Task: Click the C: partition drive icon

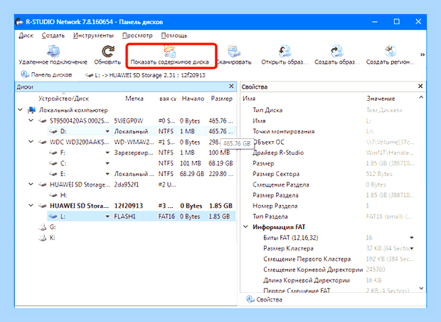Action: coord(53,163)
